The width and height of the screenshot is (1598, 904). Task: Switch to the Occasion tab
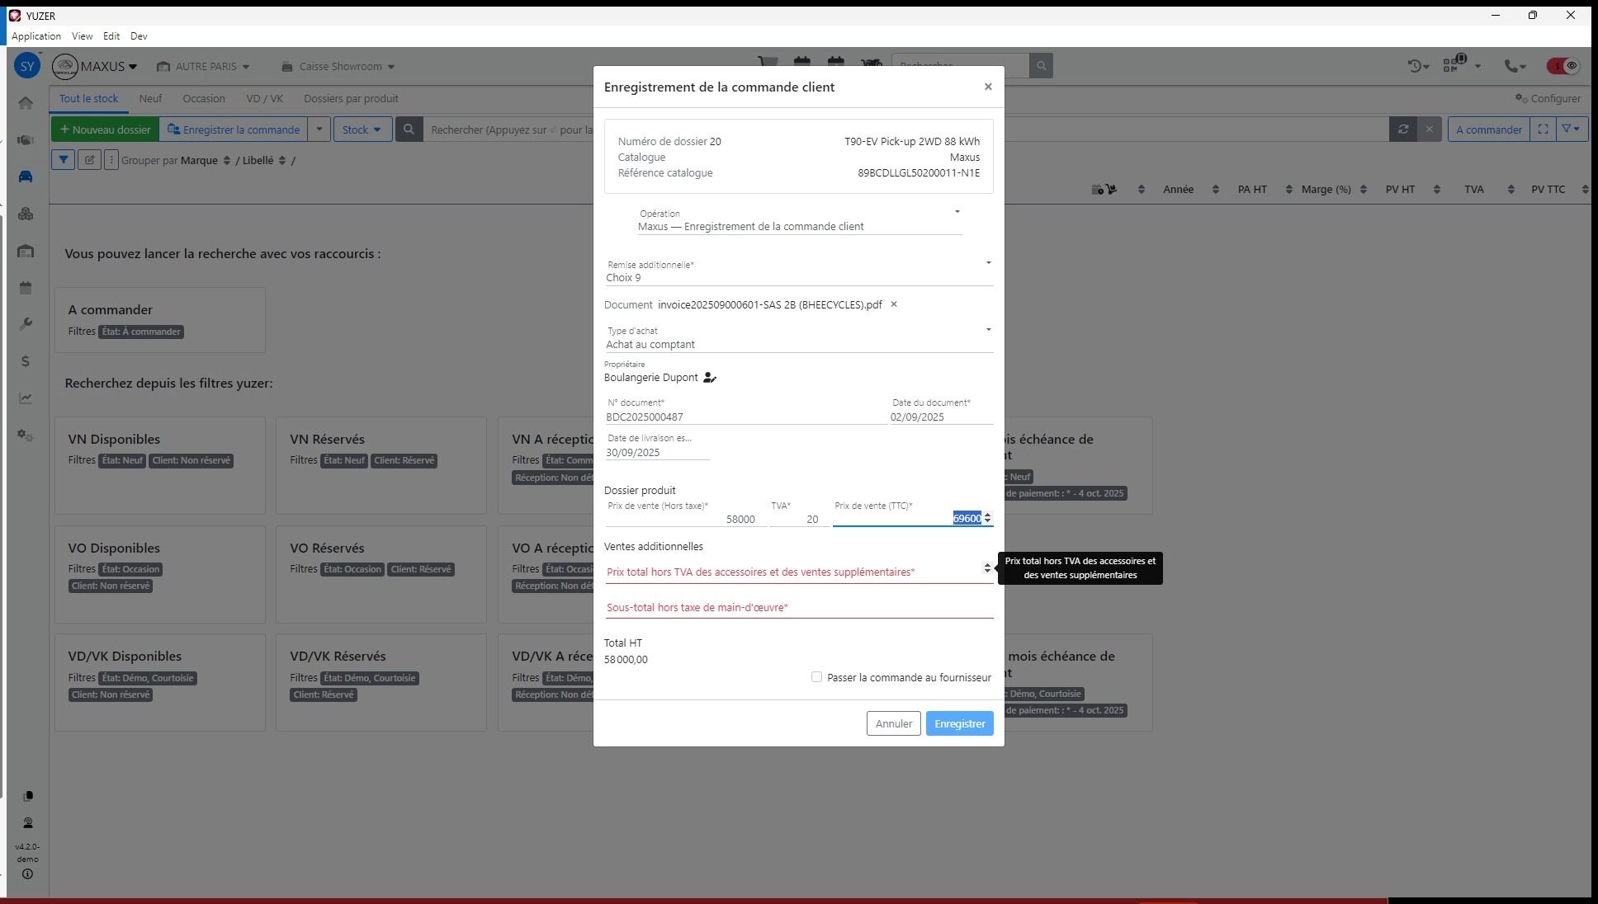pyautogui.click(x=204, y=98)
